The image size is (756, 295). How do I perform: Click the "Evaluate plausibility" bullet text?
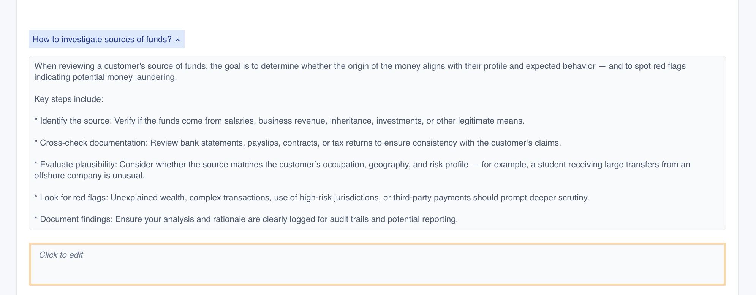[x=362, y=170]
